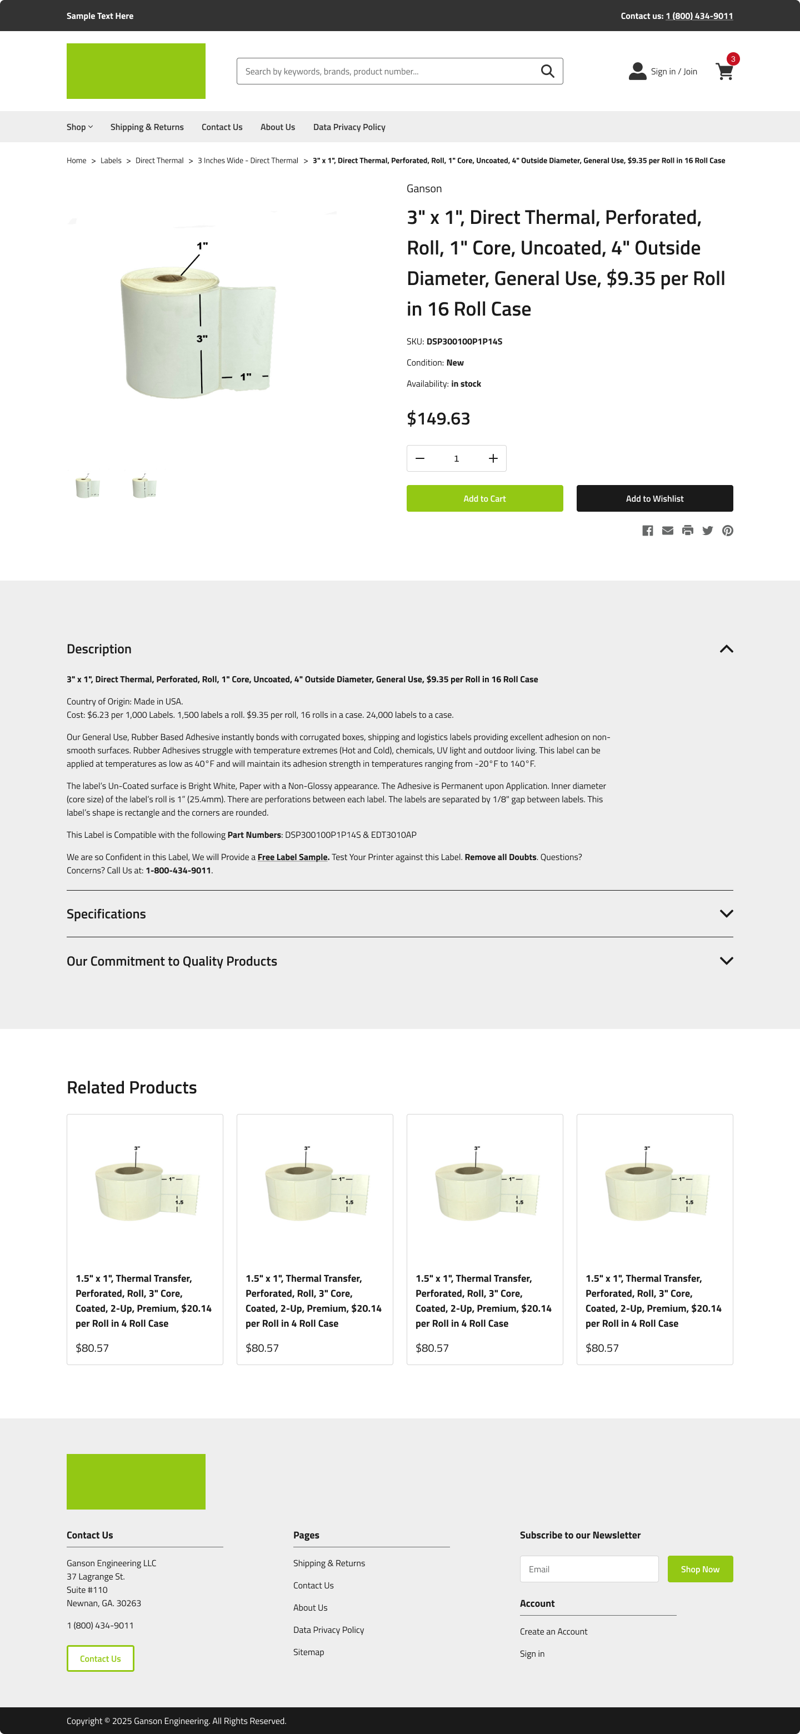Expand the Specifications section

point(726,913)
